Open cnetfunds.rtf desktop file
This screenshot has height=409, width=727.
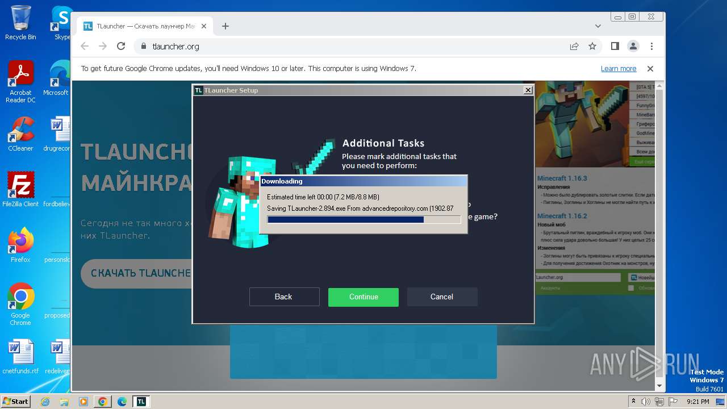20,357
